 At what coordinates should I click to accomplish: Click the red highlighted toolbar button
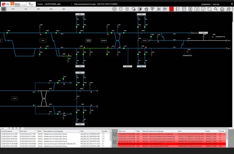(171, 9)
